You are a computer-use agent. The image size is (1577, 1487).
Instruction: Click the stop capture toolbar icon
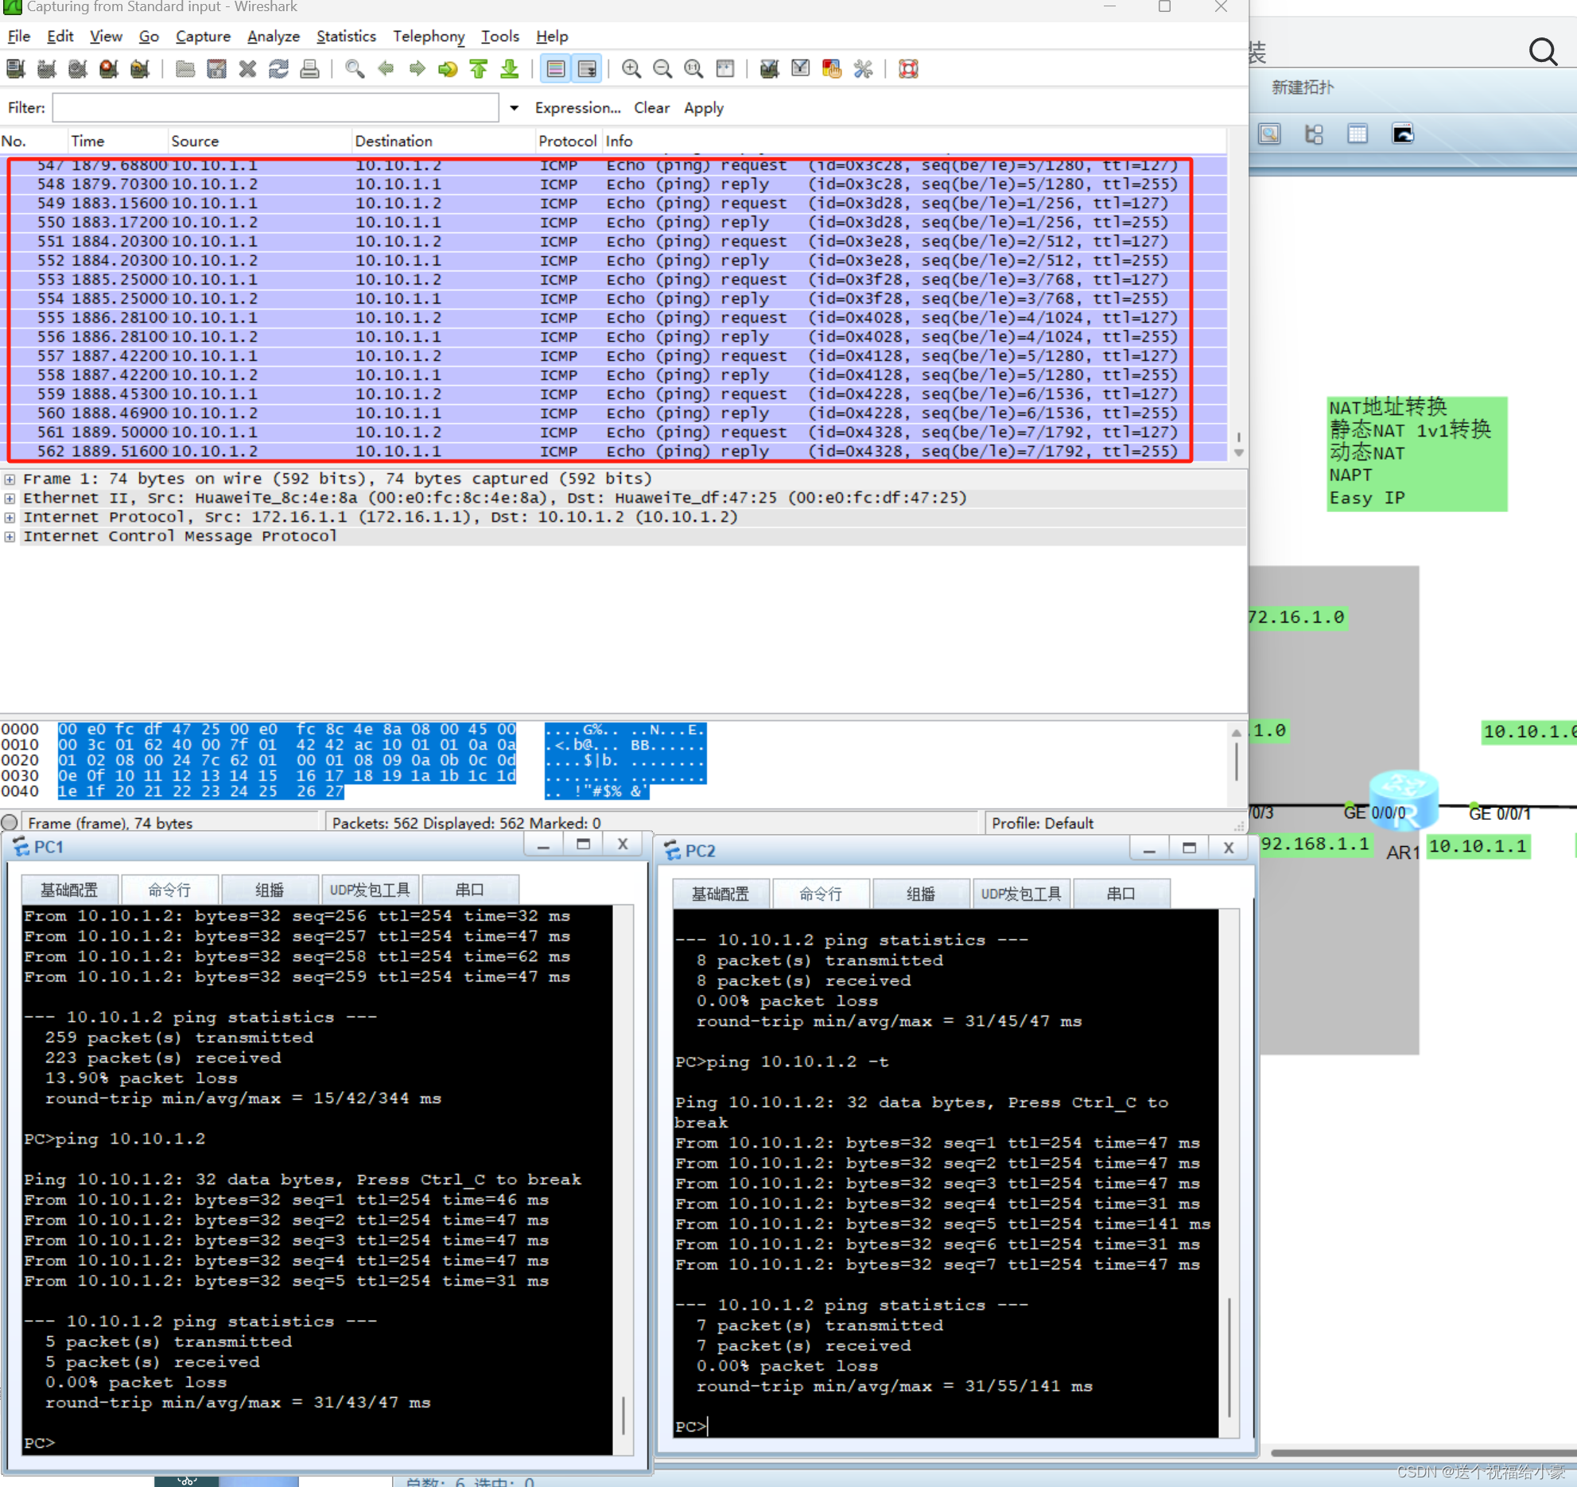(x=109, y=69)
